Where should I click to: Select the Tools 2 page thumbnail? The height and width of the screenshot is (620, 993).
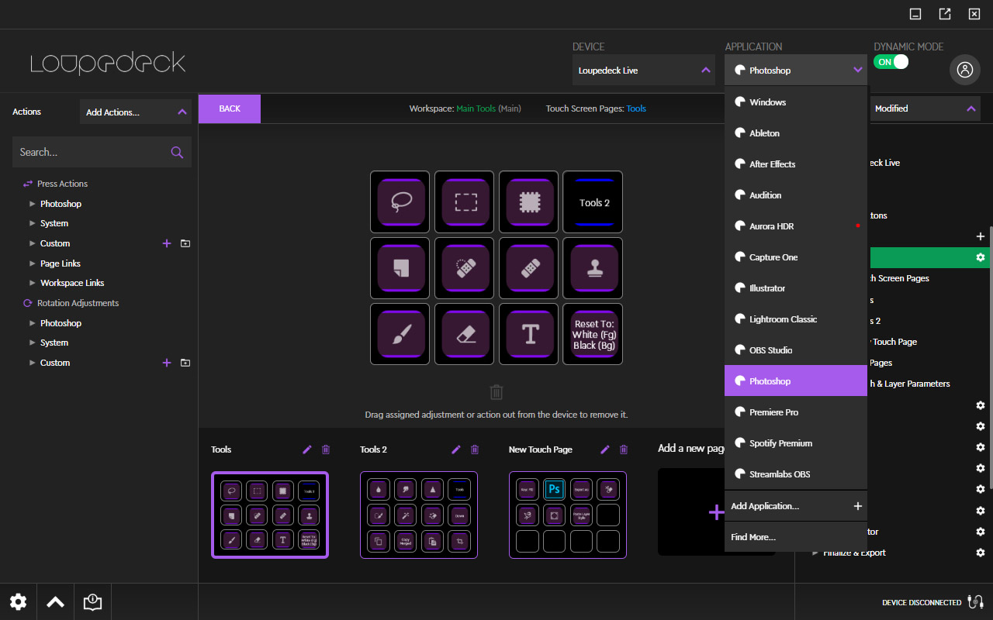tap(419, 515)
